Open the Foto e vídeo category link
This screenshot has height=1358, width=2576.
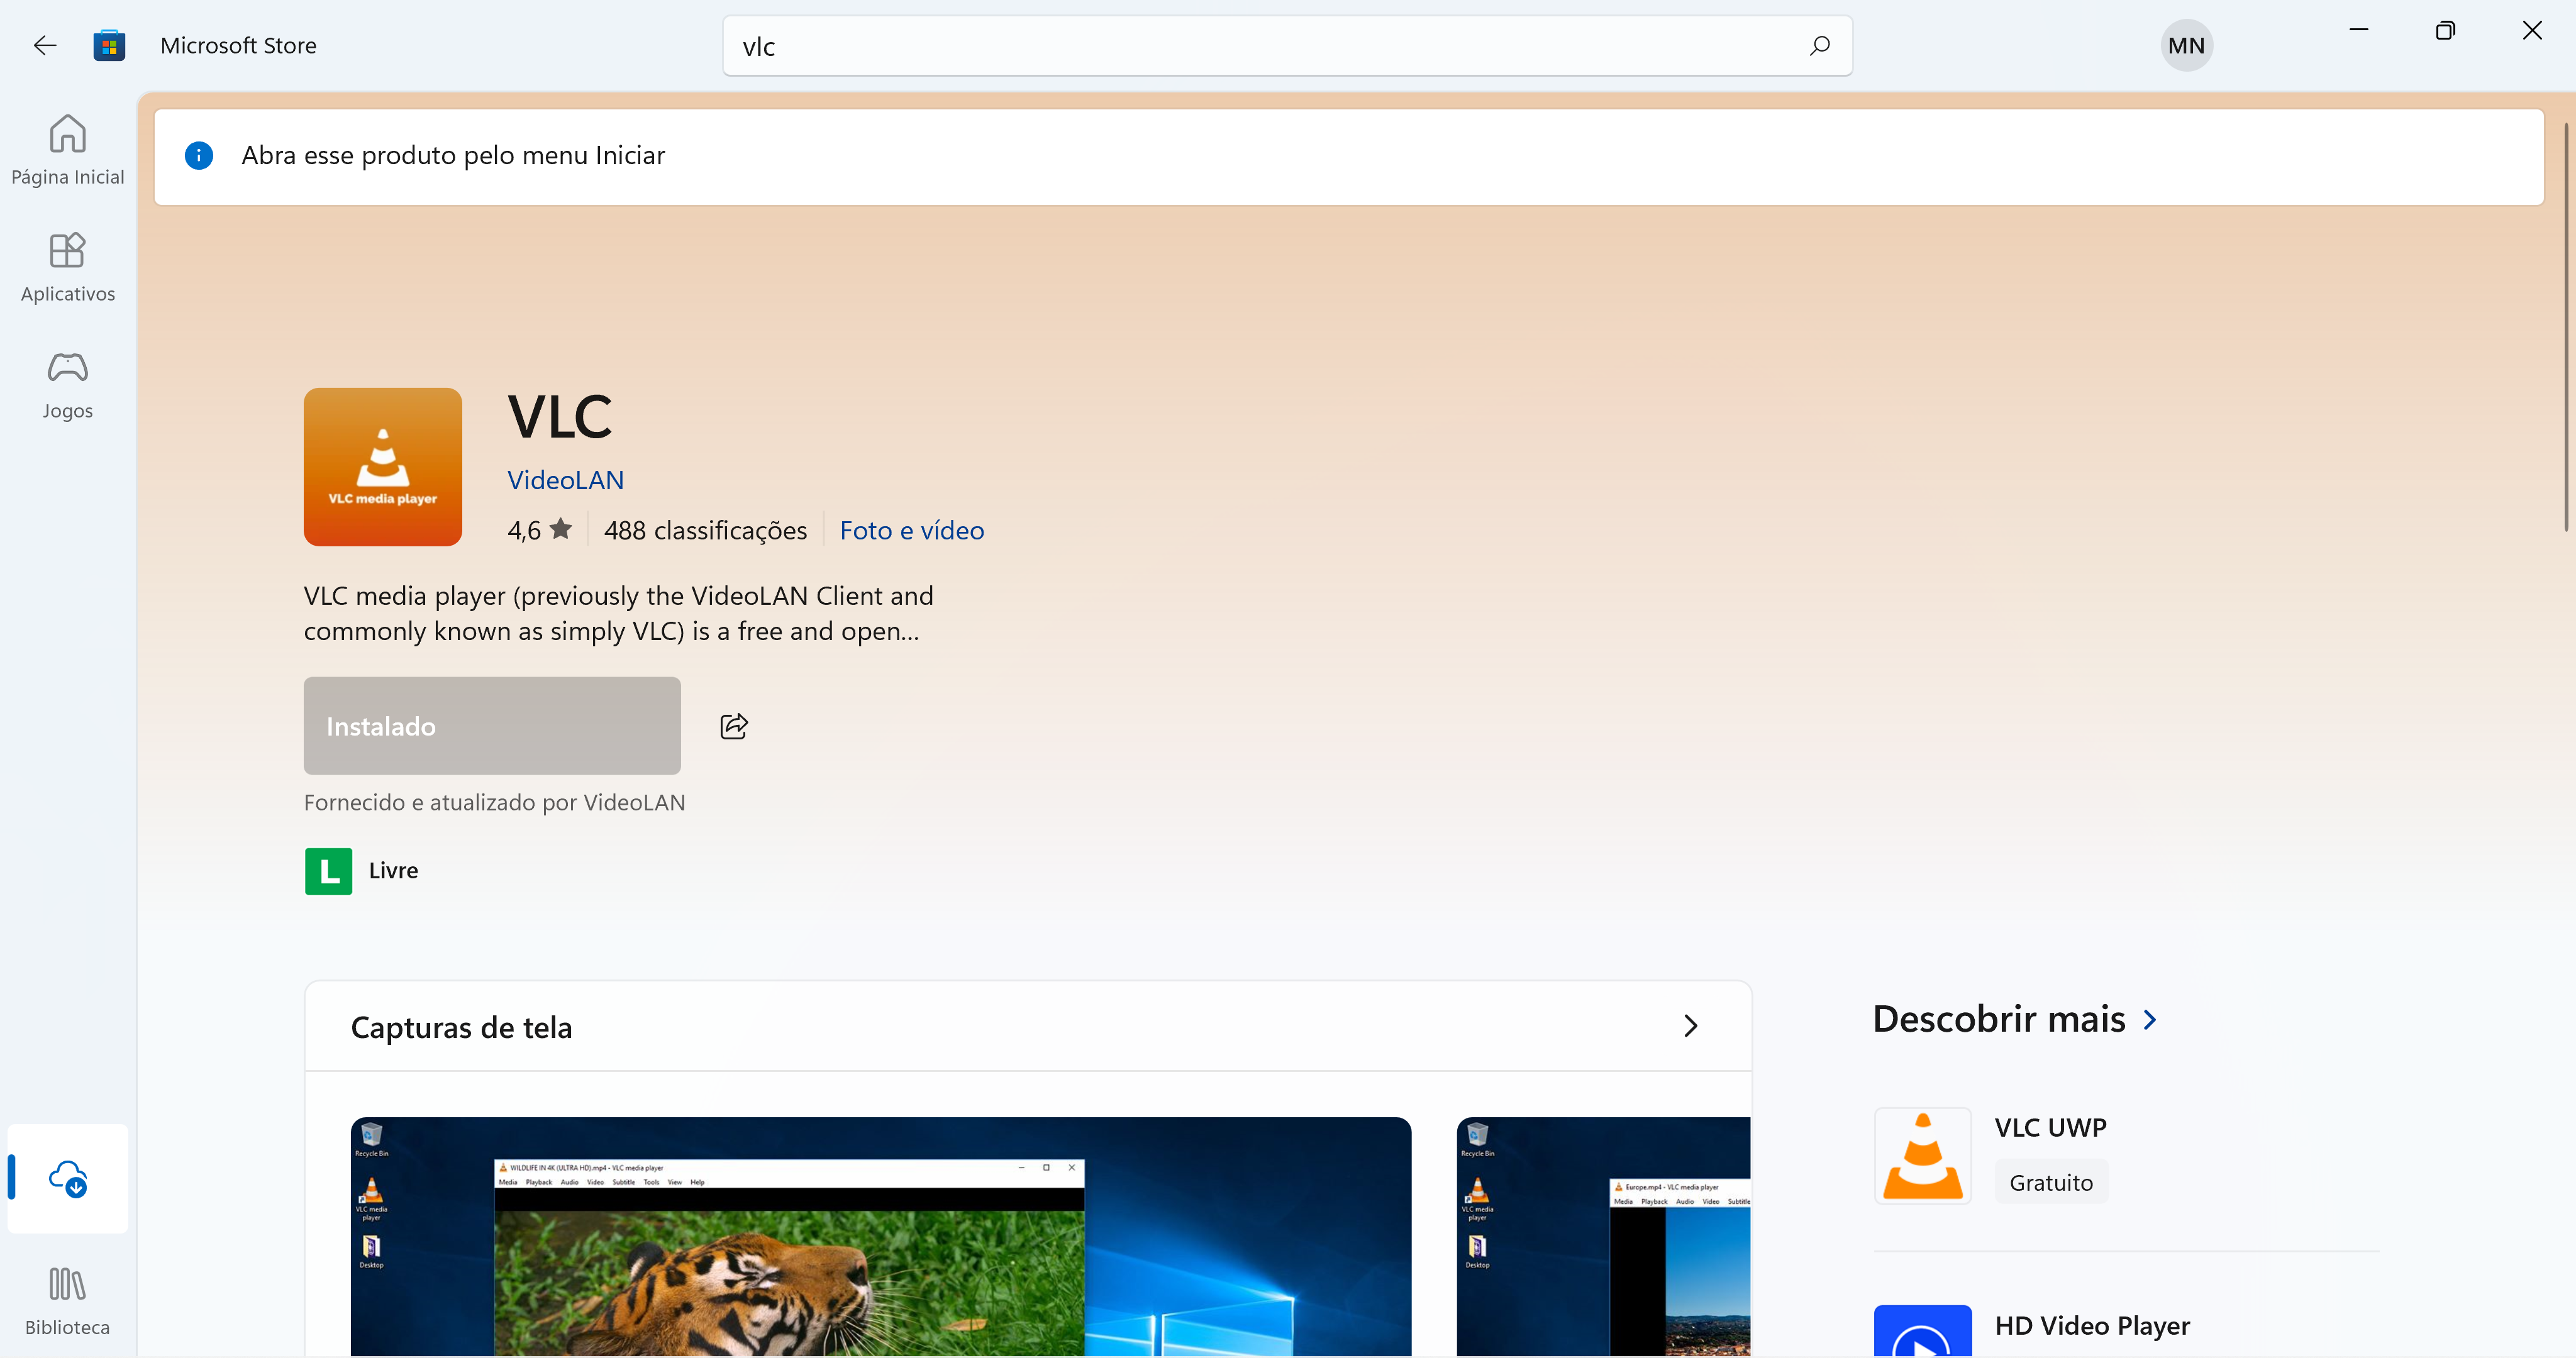point(912,530)
